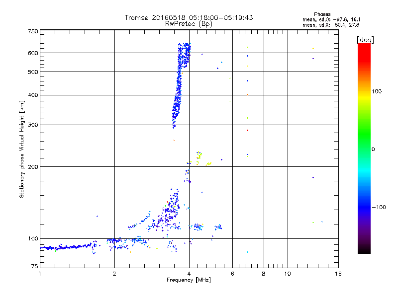Click the y-axis tick label '500'
This screenshot has height=298, width=398.
pyautogui.click(x=33, y=72)
